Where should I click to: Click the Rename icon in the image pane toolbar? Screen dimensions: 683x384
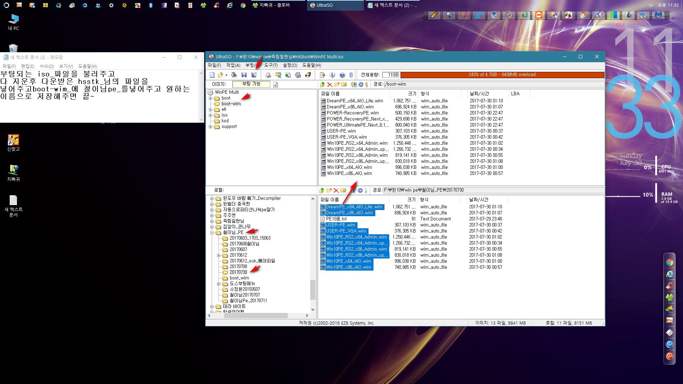click(x=344, y=85)
